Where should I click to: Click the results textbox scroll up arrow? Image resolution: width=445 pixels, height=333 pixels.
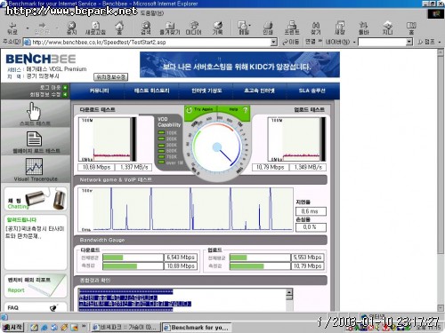[x=289, y=292]
